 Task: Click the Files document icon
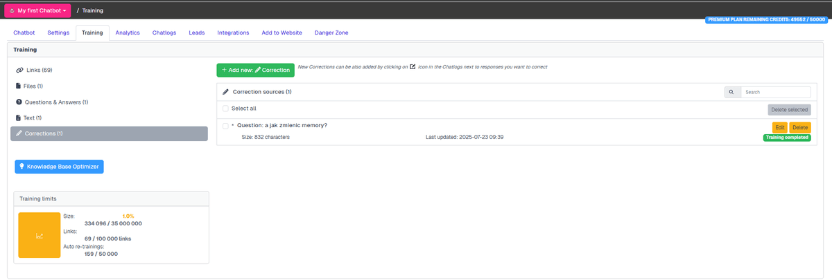[x=18, y=86]
